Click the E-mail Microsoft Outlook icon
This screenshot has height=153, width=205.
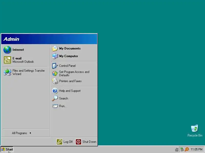click(x=7, y=60)
